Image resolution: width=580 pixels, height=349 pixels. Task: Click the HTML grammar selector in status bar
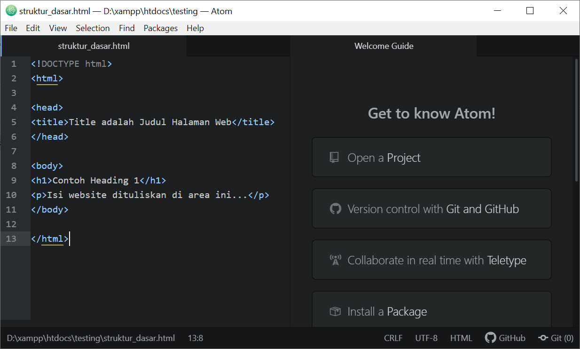point(461,338)
